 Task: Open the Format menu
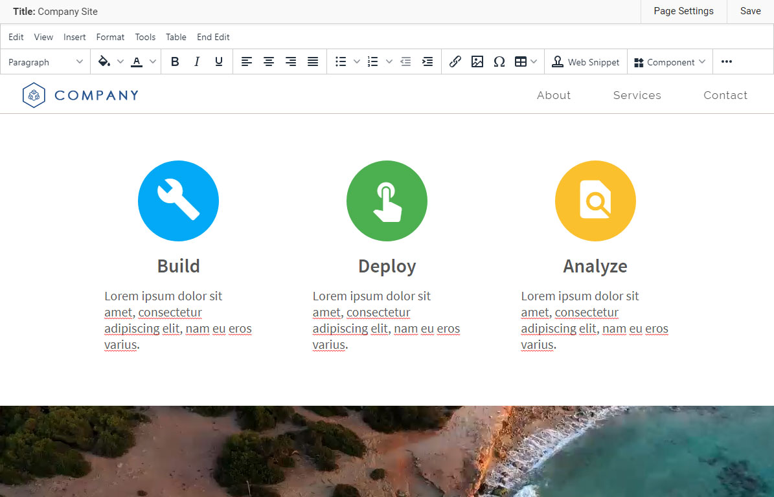(110, 37)
